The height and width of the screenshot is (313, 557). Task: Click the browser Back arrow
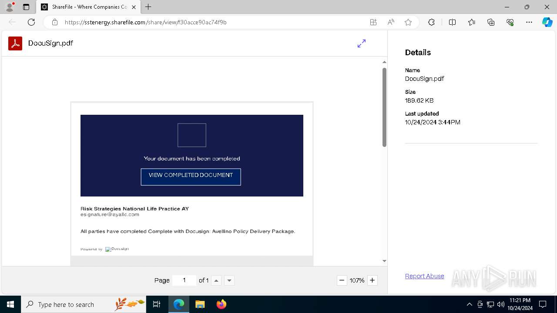pos(12,22)
